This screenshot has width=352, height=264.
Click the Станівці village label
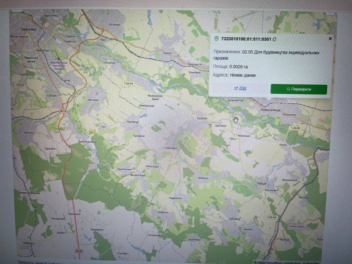[122, 253]
